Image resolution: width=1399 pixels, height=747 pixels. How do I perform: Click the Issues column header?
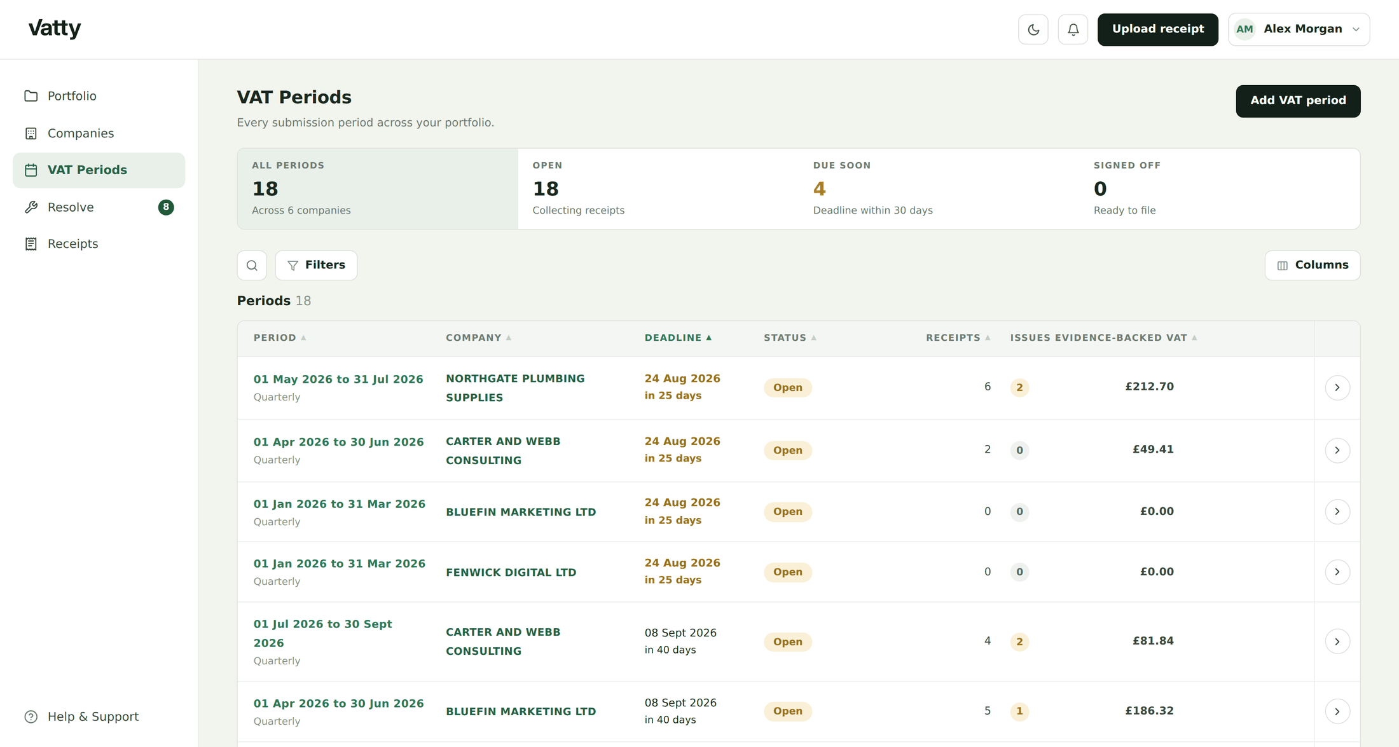pos(1030,338)
